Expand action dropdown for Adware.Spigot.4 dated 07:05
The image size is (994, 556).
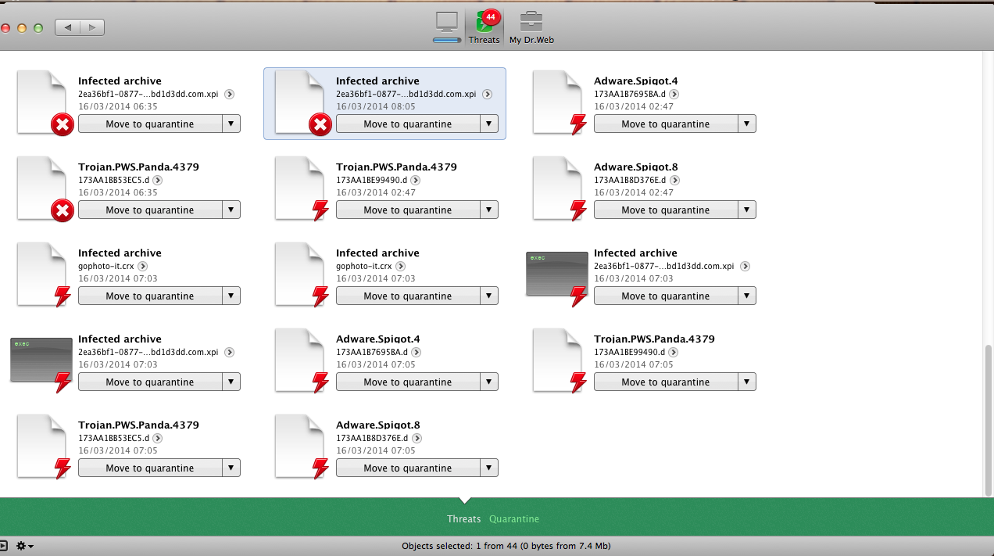click(x=489, y=382)
